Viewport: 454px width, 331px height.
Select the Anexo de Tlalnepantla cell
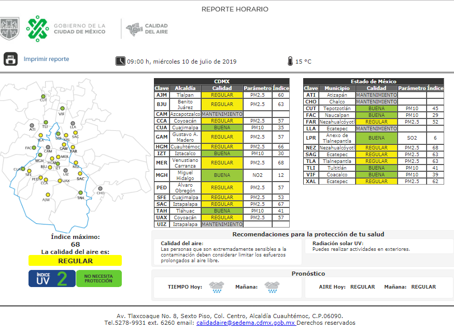(x=337, y=138)
